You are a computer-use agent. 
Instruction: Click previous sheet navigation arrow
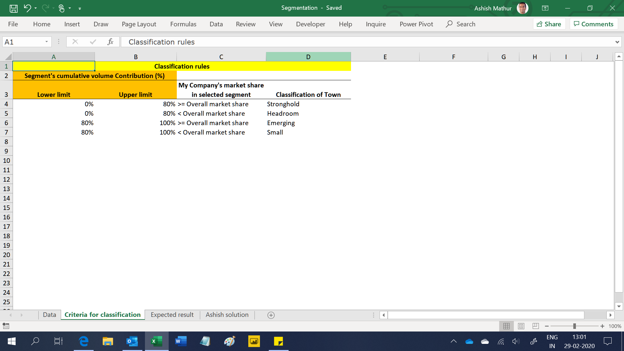pos(10,315)
